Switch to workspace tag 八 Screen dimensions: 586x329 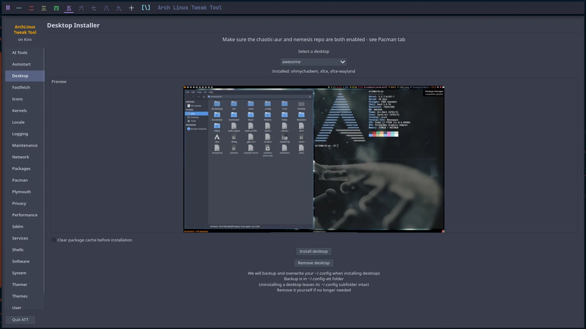tap(107, 8)
